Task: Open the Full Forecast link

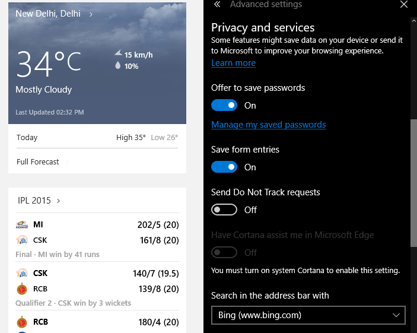Action: pyautogui.click(x=38, y=162)
